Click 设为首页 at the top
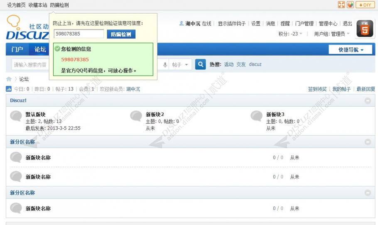 point(16,5)
